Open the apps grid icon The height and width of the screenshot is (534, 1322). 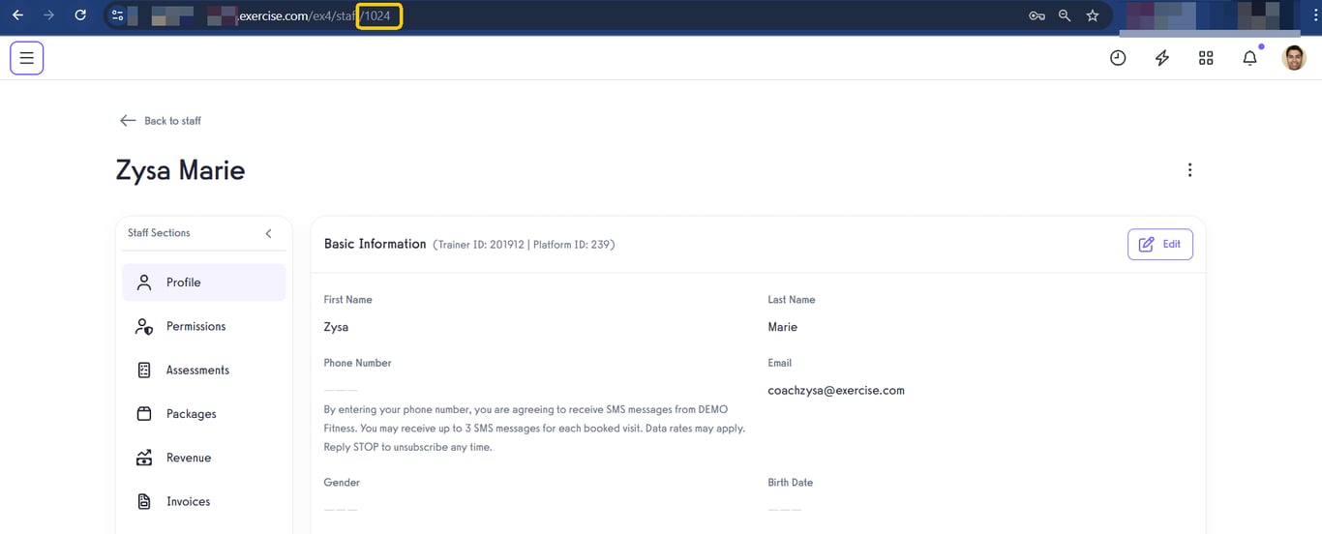point(1206,58)
